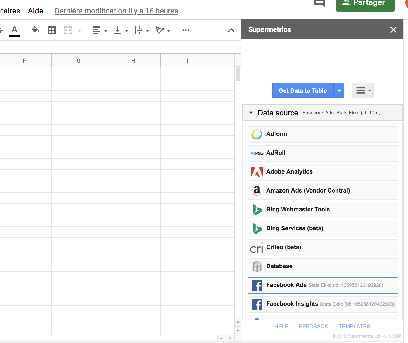Select Facebook Insights data source
The width and height of the screenshot is (408, 343).
[x=323, y=304]
